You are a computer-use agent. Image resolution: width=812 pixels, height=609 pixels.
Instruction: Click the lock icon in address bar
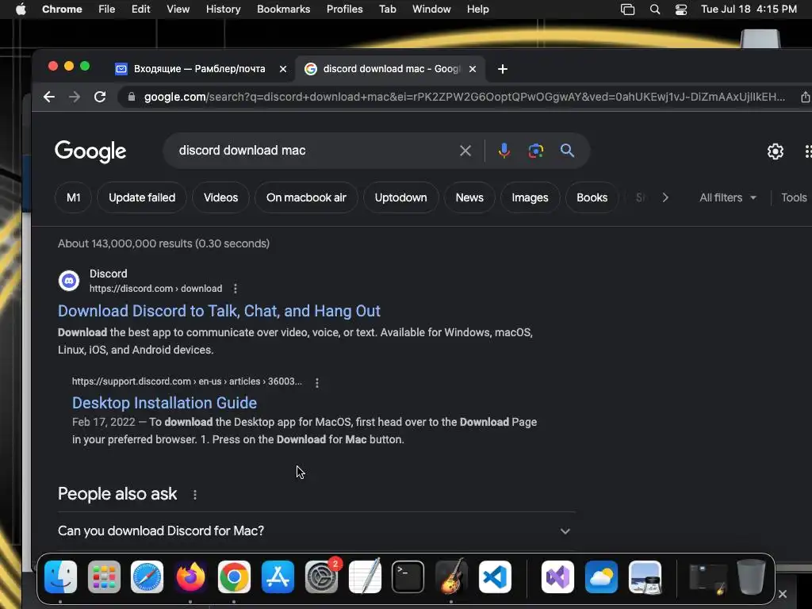[132, 97]
